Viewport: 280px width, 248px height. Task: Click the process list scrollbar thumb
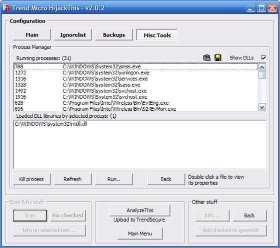pyautogui.click(x=262, y=75)
